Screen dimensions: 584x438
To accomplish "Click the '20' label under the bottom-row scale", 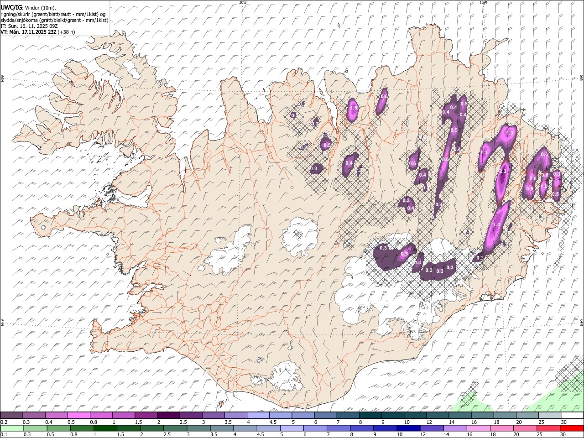I will point(516,434).
